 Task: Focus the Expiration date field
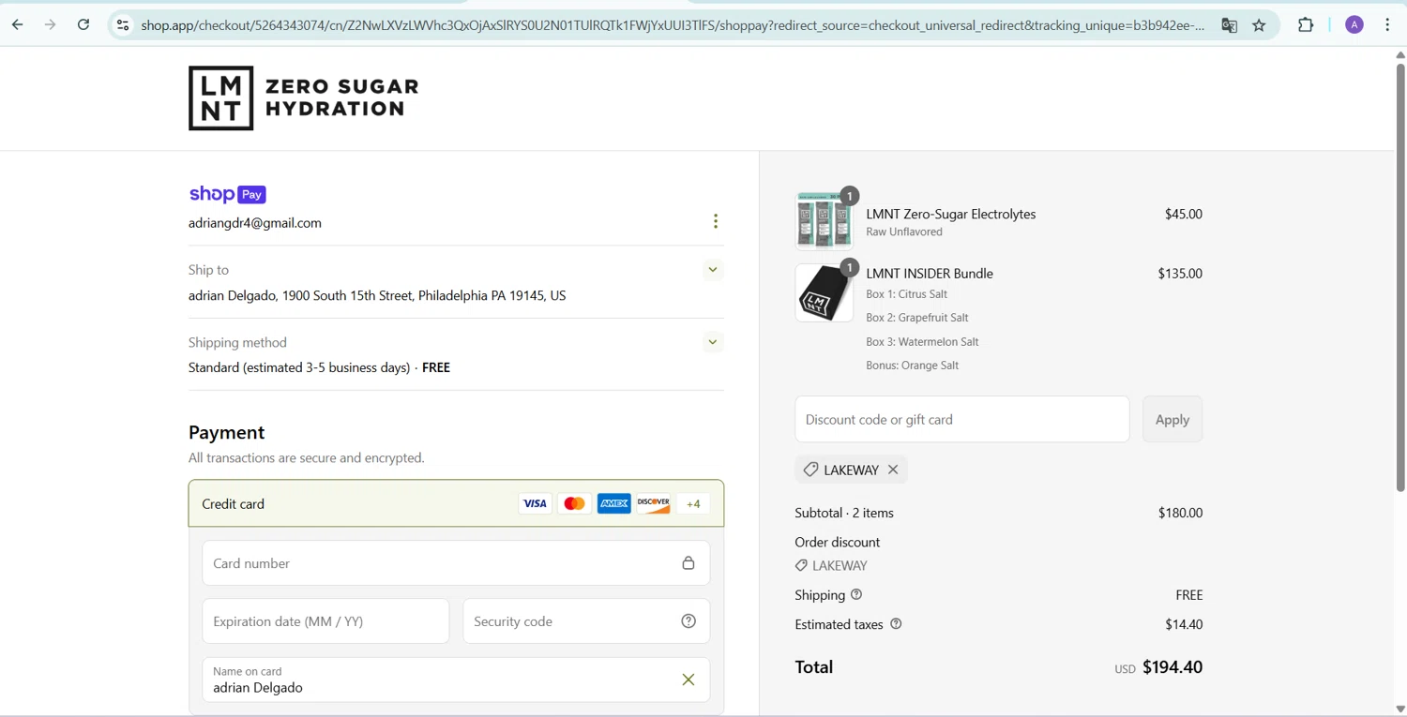pyautogui.click(x=325, y=621)
